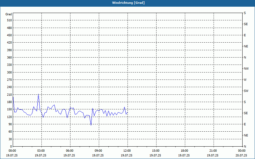Pick the 330 degree axis label
This screenshot has height=159, width=255.
tap(10, 65)
